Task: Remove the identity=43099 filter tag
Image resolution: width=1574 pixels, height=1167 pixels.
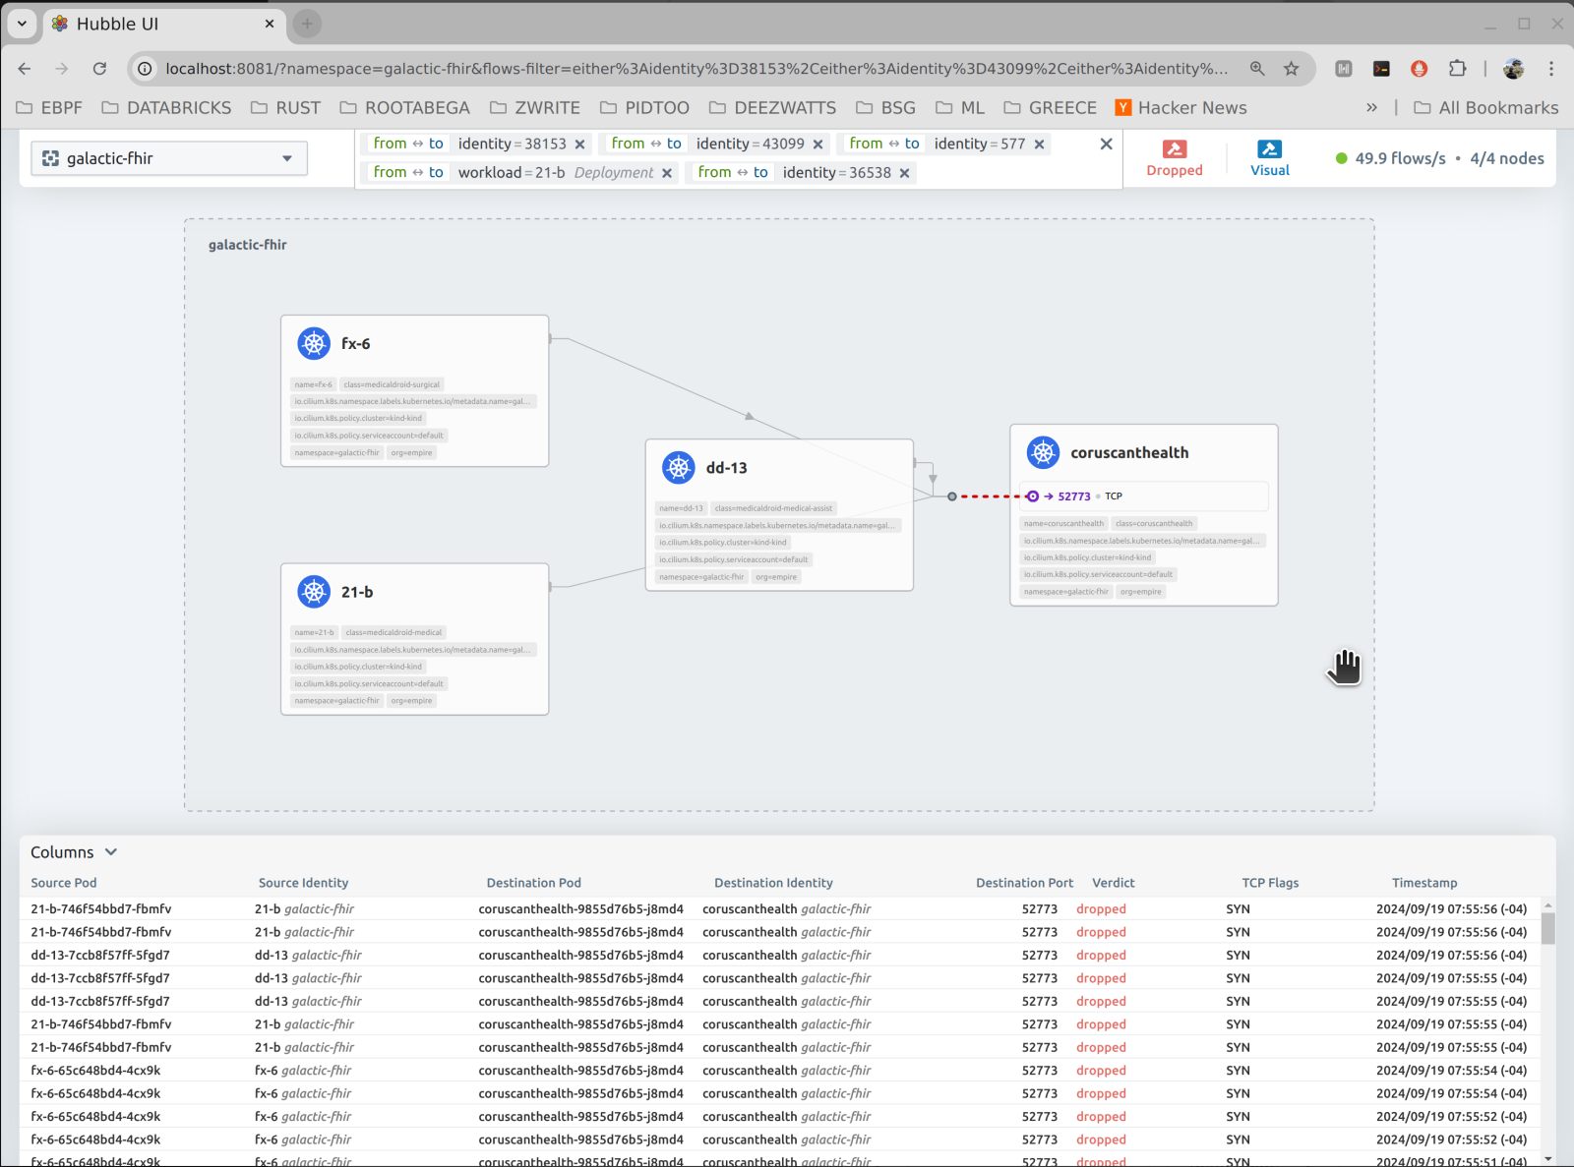Action: tap(818, 145)
